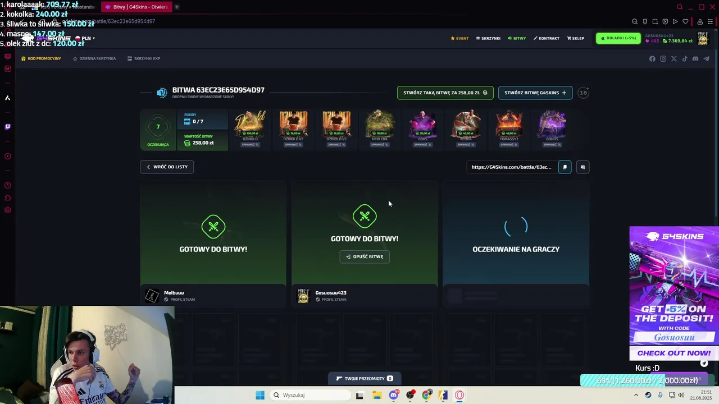Switch to Bitwy | G4Skins browser tab
This screenshot has height=404, width=719.
pyautogui.click(x=136, y=7)
